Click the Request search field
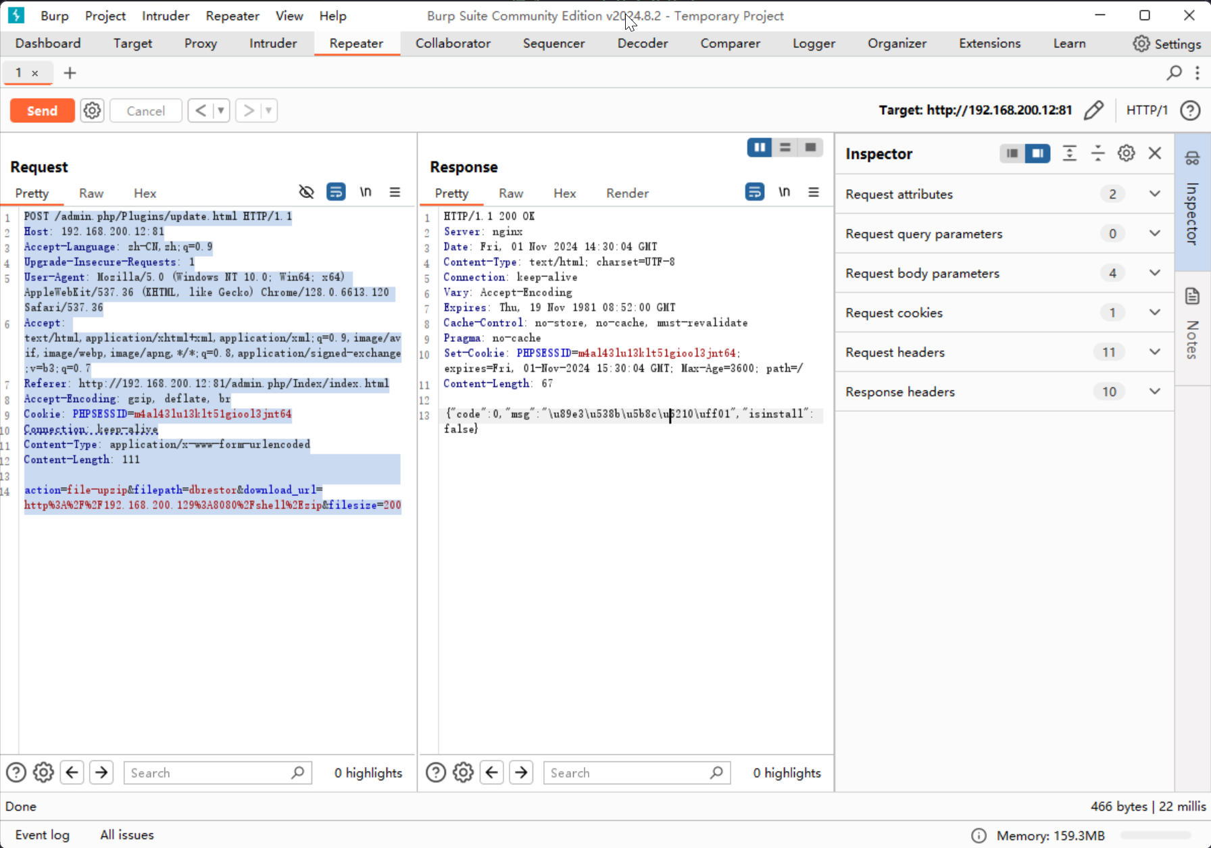Screen dimensions: 1211x848 [x=218, y=772]
